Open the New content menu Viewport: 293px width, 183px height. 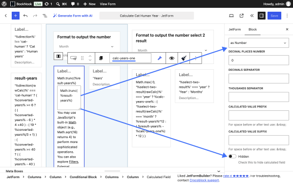pos(89,4)
